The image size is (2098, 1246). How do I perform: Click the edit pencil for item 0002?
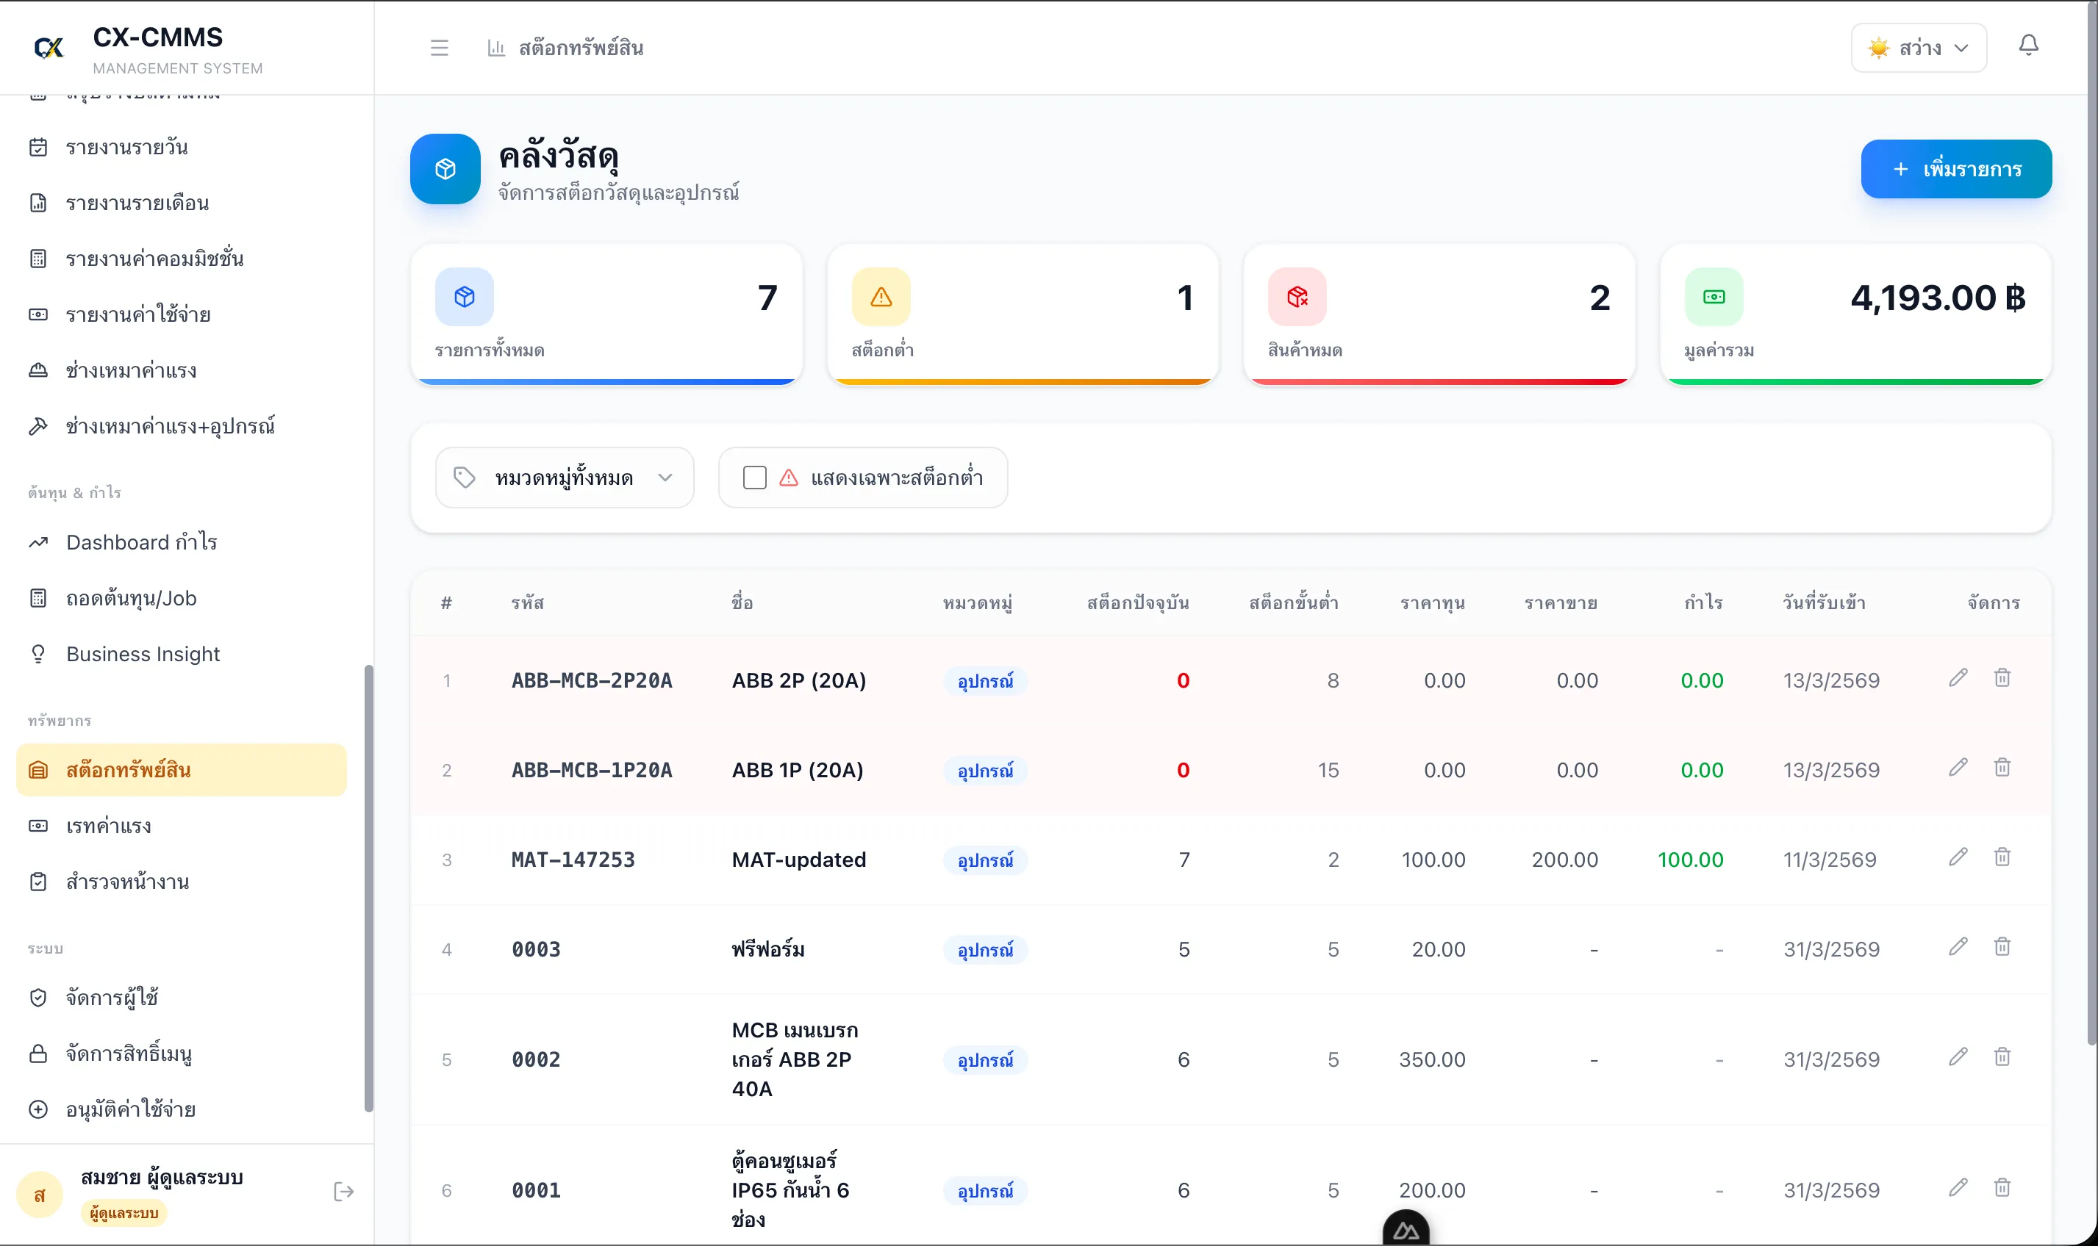(x=1958, y=1057)
